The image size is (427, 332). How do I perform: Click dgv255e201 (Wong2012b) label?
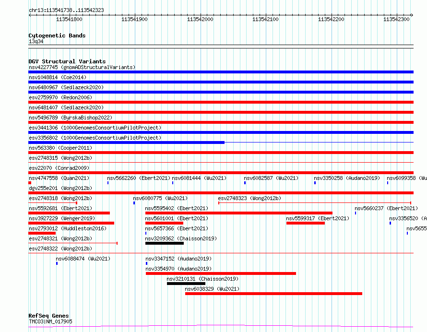coord(60,188)
